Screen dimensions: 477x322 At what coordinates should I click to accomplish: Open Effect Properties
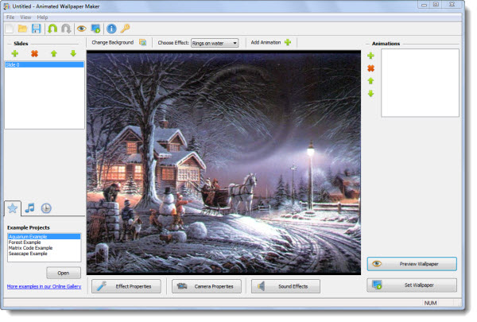click(126, 286)
